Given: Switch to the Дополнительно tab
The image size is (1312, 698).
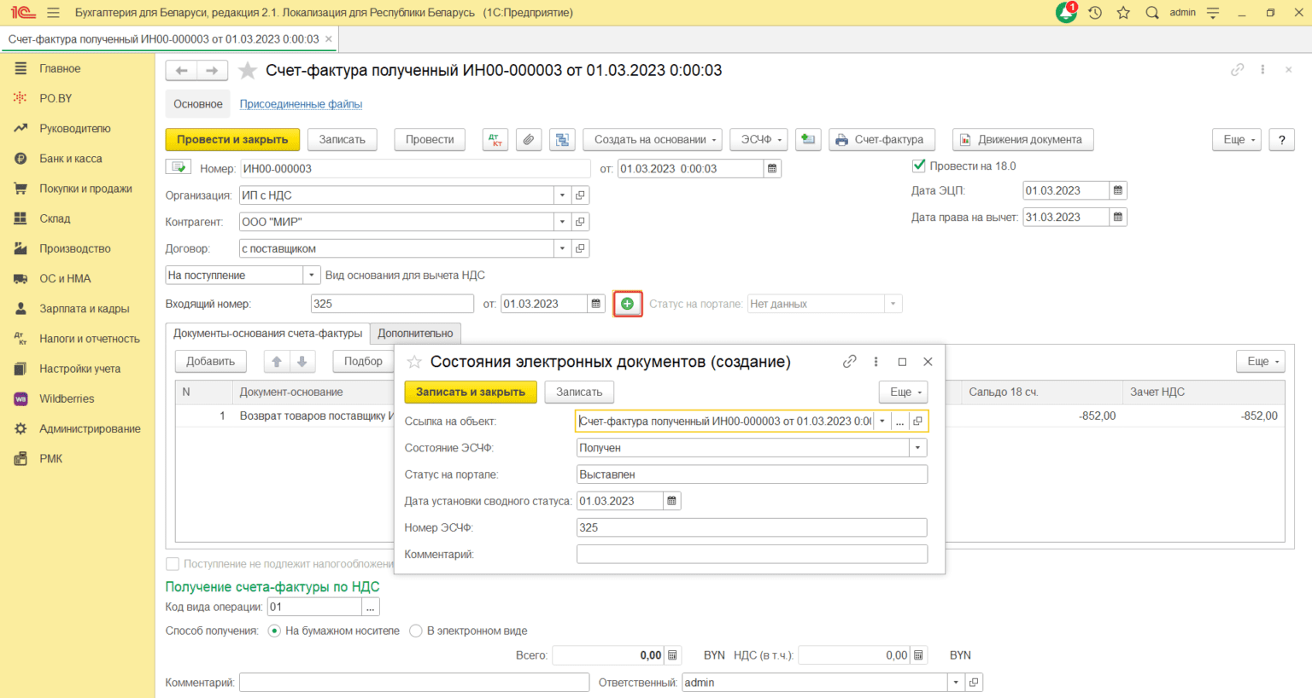Looking at the screenshot, I should pyautogui.click(x=415, y=334).
